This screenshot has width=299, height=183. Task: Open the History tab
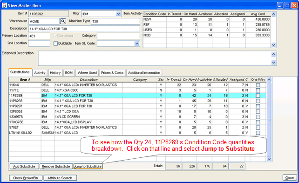[x=55, y=73]
